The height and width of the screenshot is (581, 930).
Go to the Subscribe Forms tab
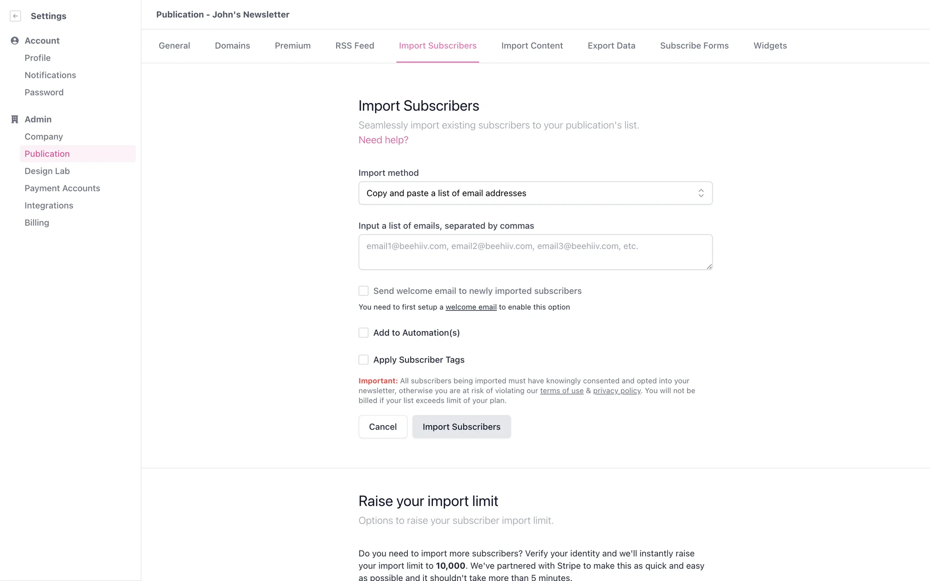(x=694, y=46)
